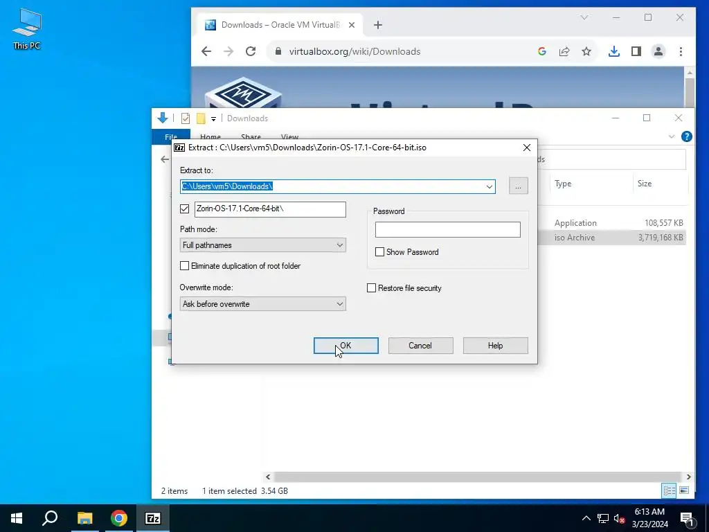Open Path mode Full pathnames dropdown
This screenshot has width=709, height=532.
coord(262,245)
